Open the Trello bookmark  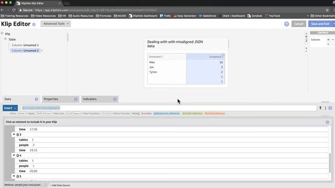click(x=165, y=16)
